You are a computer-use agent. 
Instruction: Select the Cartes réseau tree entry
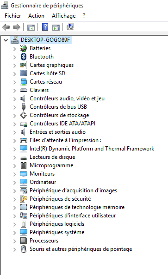(46, 82)
